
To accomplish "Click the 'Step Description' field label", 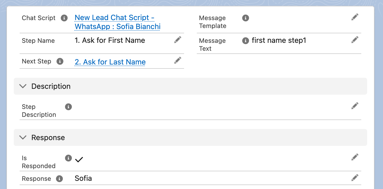I will 39,111.
